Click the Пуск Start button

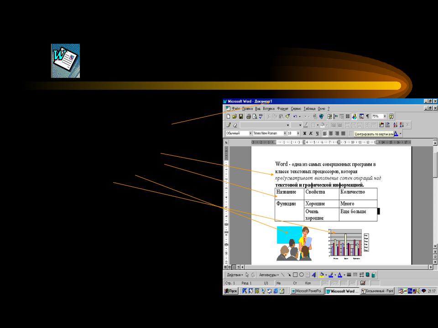(x=231, y=291)
